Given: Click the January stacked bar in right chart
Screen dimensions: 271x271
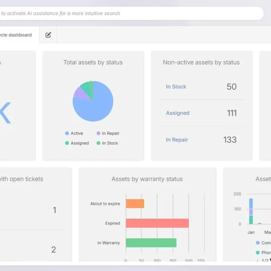Looking at the screenshot, I should 251,211.
